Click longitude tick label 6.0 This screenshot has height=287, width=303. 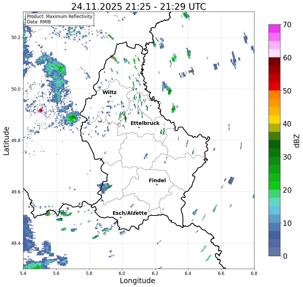click(122, 273)
